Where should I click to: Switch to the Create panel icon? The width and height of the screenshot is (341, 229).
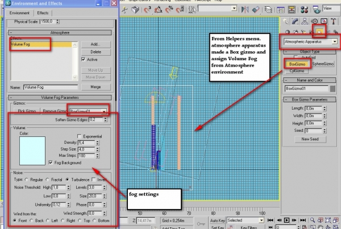tap(285, 22)
